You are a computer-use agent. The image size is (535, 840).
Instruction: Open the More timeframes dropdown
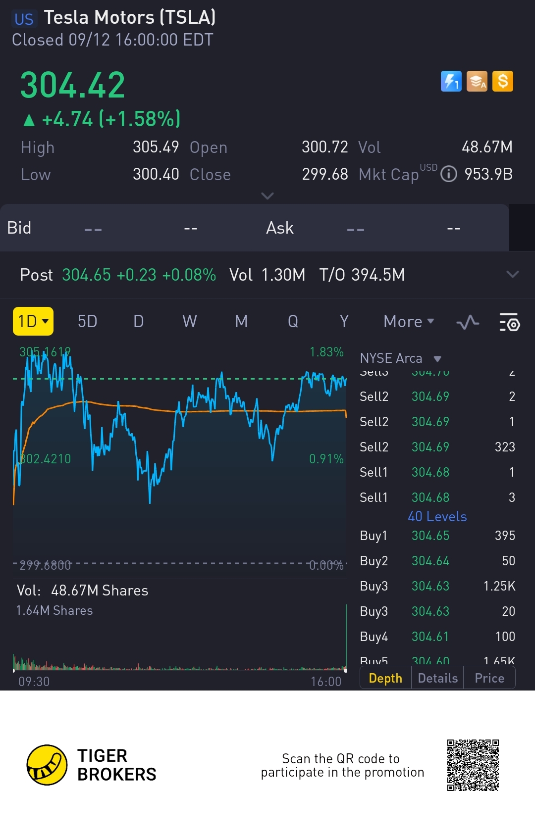point(409,322)
